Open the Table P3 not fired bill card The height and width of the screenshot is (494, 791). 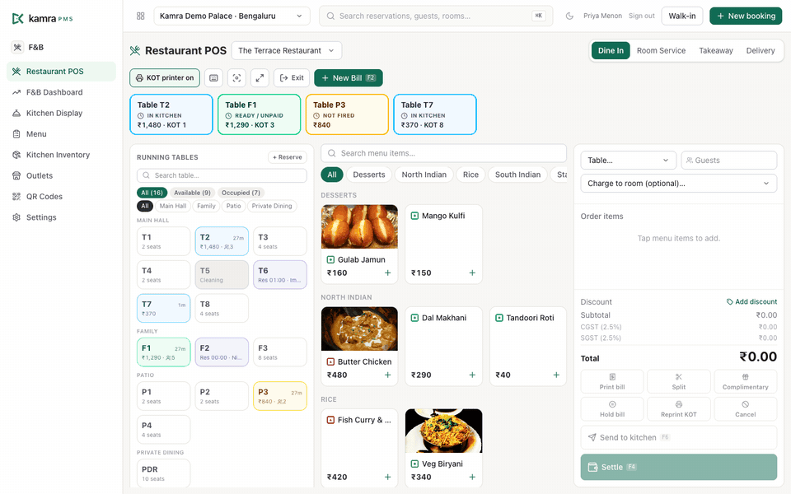pyautogui.click(x=347, y=114)
